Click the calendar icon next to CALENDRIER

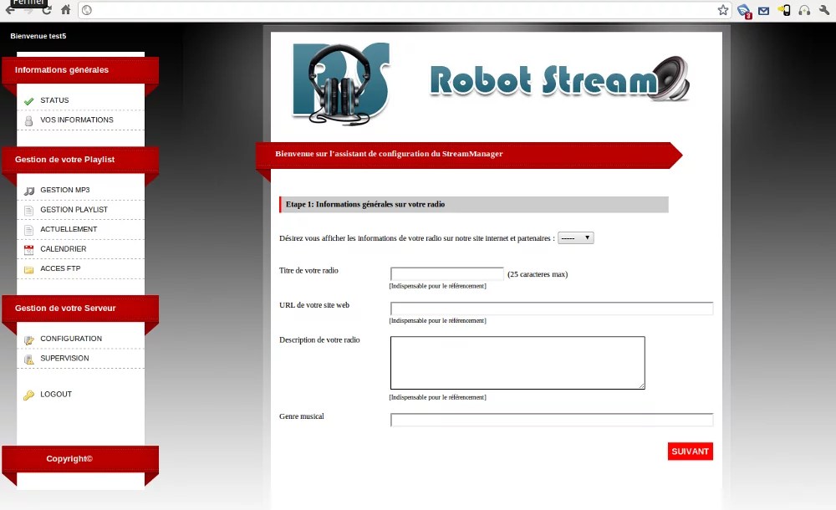tap(28, 249)
